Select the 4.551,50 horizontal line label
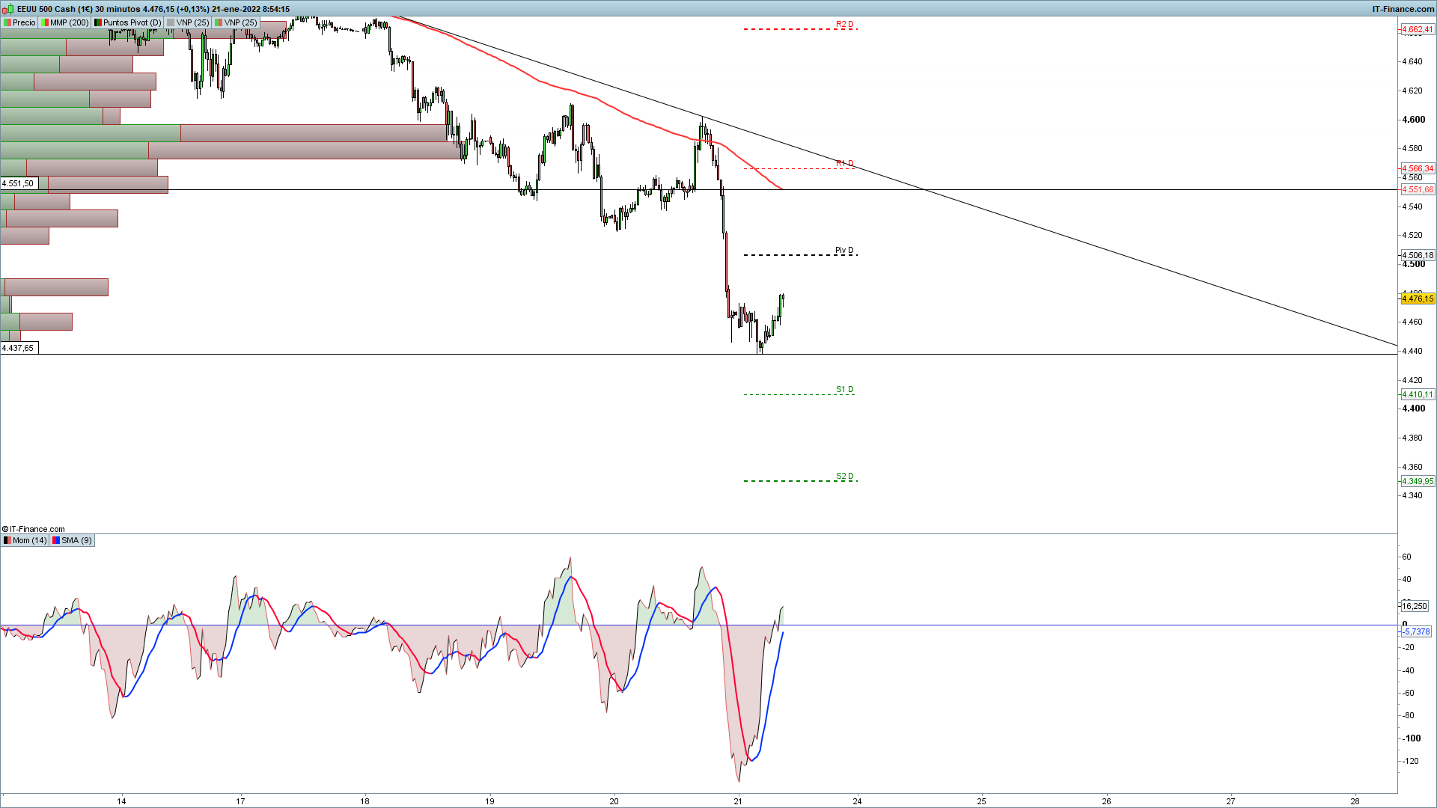This screenshot has width=1437, height=808. pos(18,183)
